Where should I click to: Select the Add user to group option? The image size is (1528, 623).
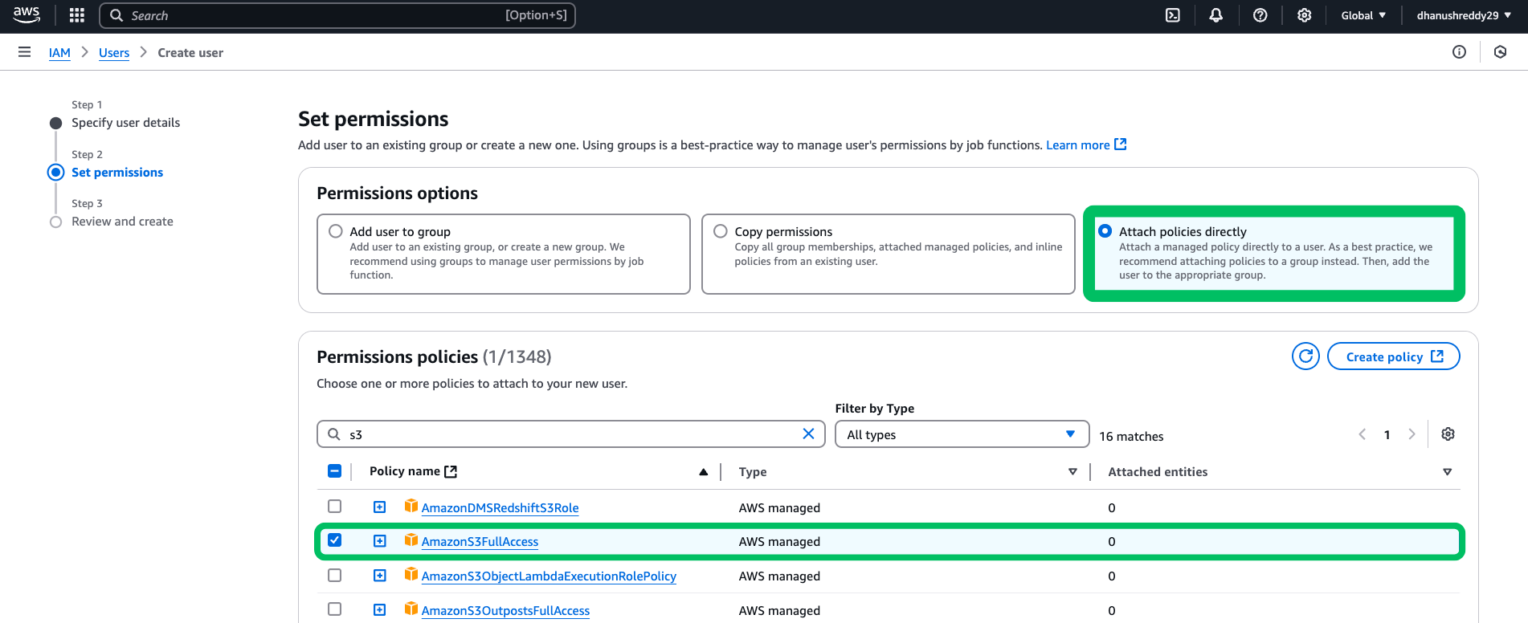336,231
